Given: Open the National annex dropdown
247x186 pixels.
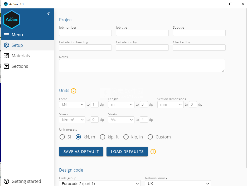Looking at the screenshot, I should [x=178, y=183].
